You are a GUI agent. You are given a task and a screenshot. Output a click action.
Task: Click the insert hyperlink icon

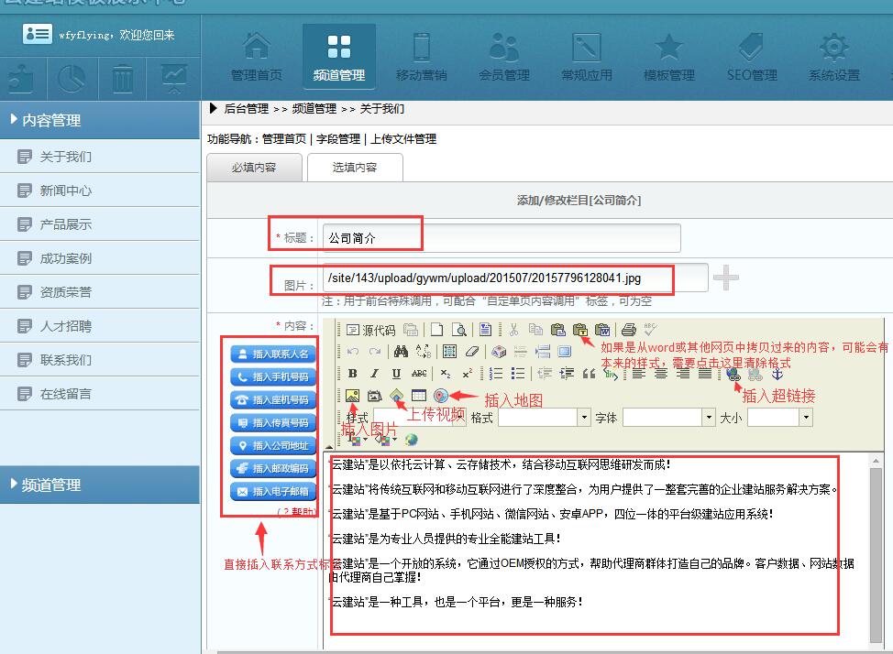coord(733,374)
